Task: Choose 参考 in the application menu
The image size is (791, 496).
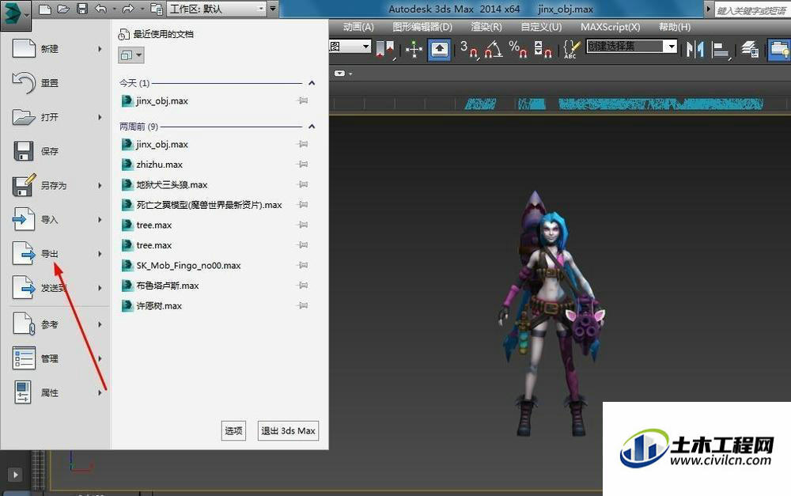Action: pyautogui.click(x=56, y=324)
